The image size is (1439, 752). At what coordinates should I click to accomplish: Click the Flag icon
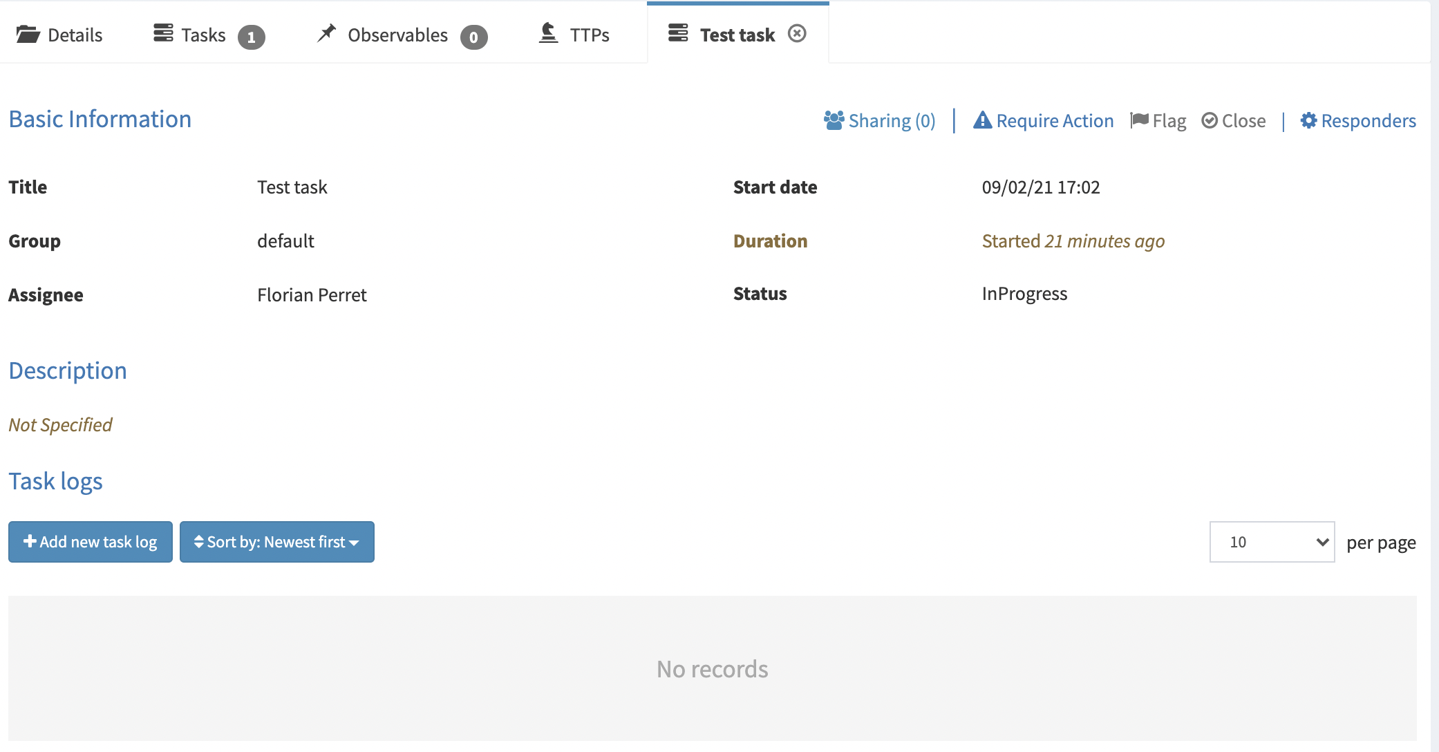pyautogui.click(x=1139, y=120)
